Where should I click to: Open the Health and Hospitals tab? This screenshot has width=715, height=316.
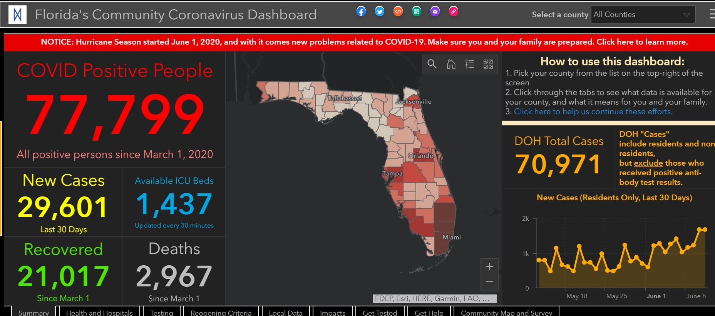[x=99, y=312]
